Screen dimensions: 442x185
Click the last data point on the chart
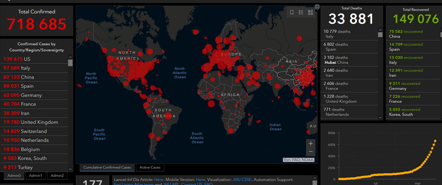point(435,141)
